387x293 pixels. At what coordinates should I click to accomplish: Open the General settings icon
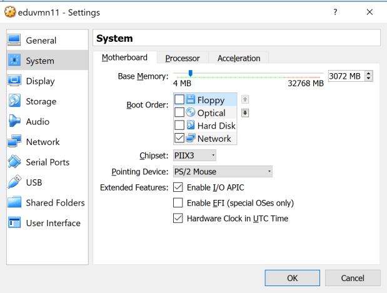(x=15, y=41)
